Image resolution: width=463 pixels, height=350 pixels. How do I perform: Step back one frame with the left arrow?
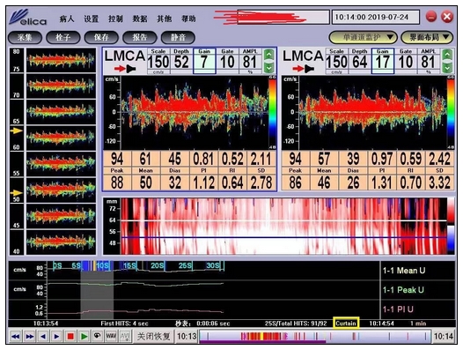[x=43, y=337]
